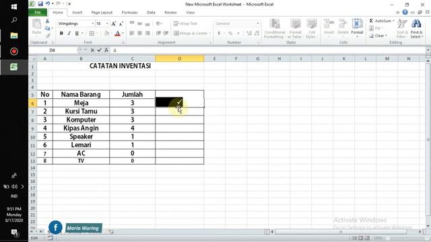Increase font size with Grow Font icon

pos(114,24)
